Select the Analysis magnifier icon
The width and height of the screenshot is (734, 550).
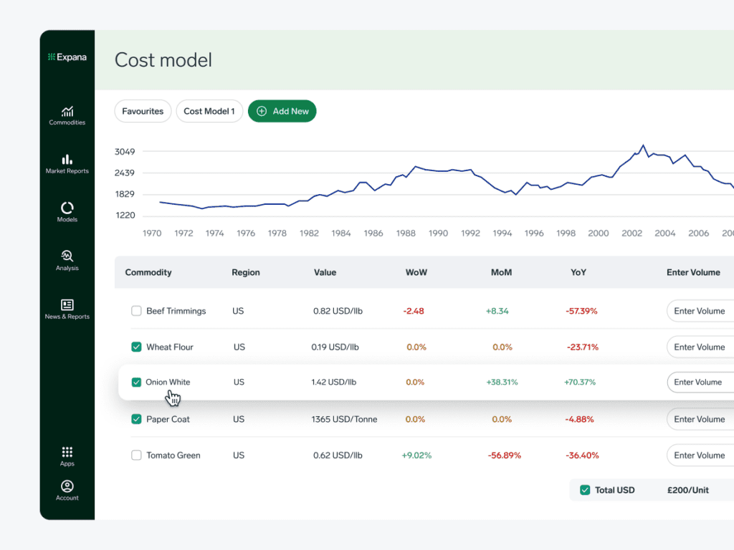click(x=67, y=259)
